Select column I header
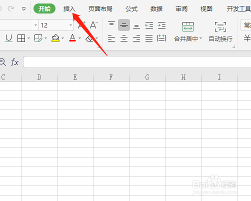Viewport: 251px width, 201px height. (x=219, y=77)
